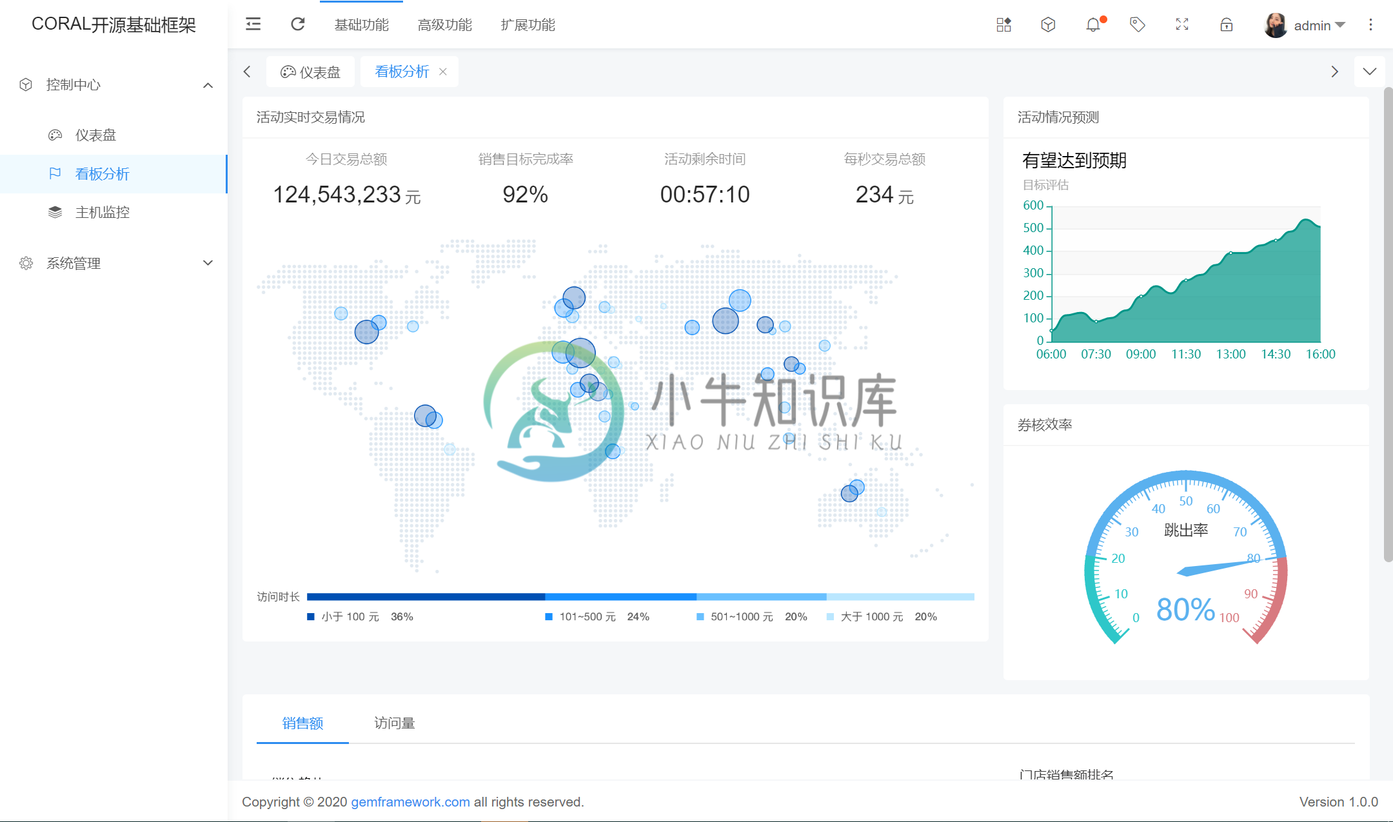Viewport: 1393px width, 822px height.
Task: Click the 目标评估 subtitle
Action: 1045,185
